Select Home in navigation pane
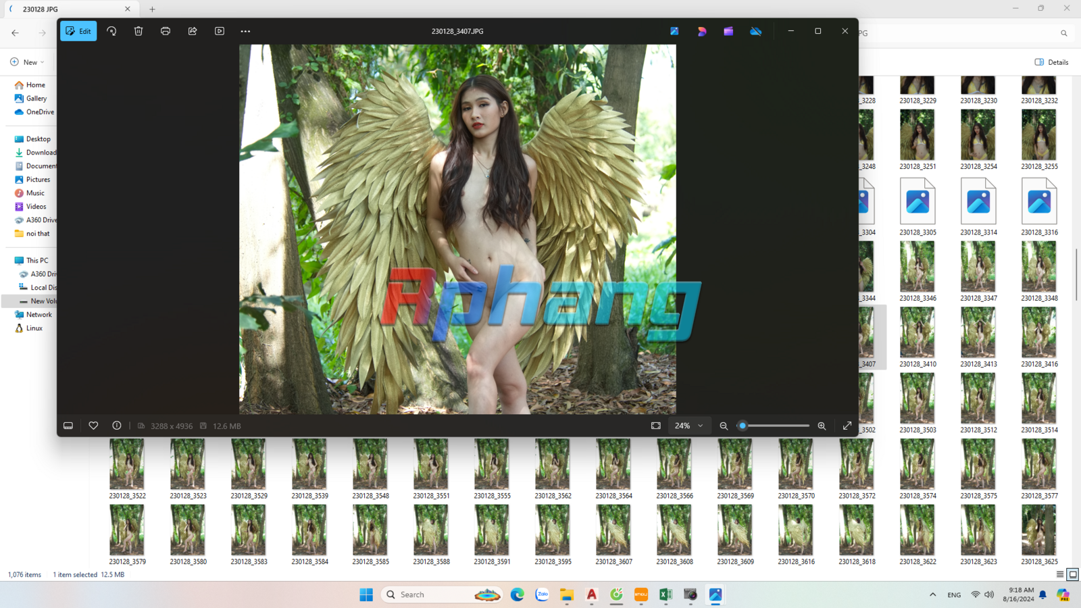The height and width of the screenshot is (608, 1081). [x=30, y=85]
